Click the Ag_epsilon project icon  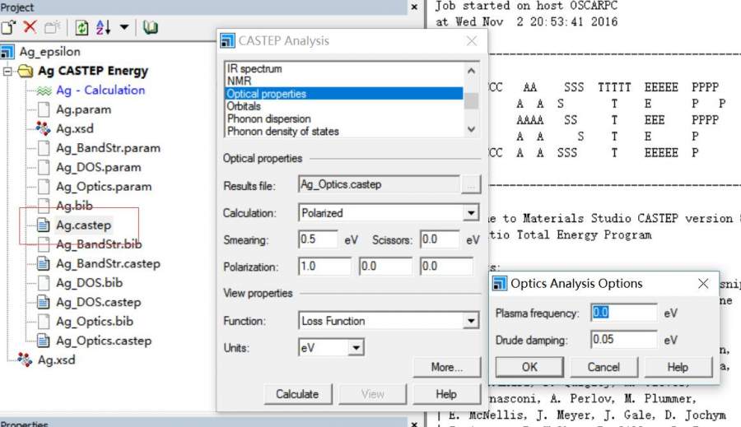(7, 52)
